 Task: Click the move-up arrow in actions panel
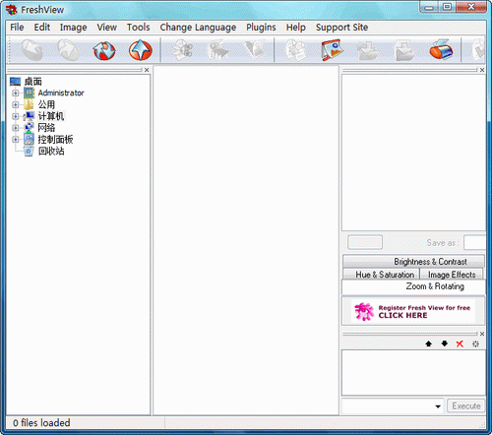428,343
